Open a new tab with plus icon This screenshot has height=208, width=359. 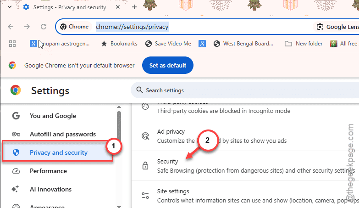134,7
